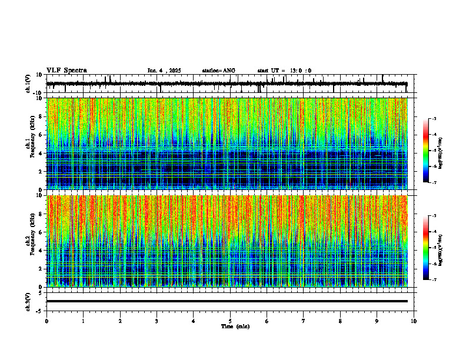466x360 pixels.
Task: Click the "-3" label on ch.2 color scale
Action: 434,216
